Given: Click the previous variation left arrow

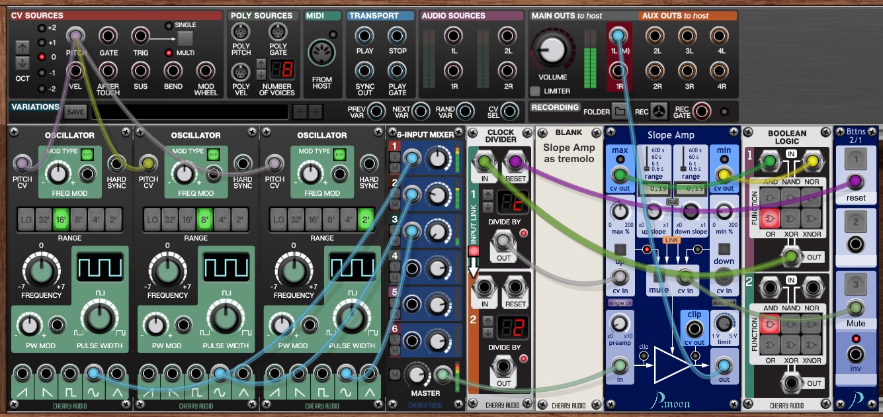Looking at the screenshot, I should (x=301, y=112).
